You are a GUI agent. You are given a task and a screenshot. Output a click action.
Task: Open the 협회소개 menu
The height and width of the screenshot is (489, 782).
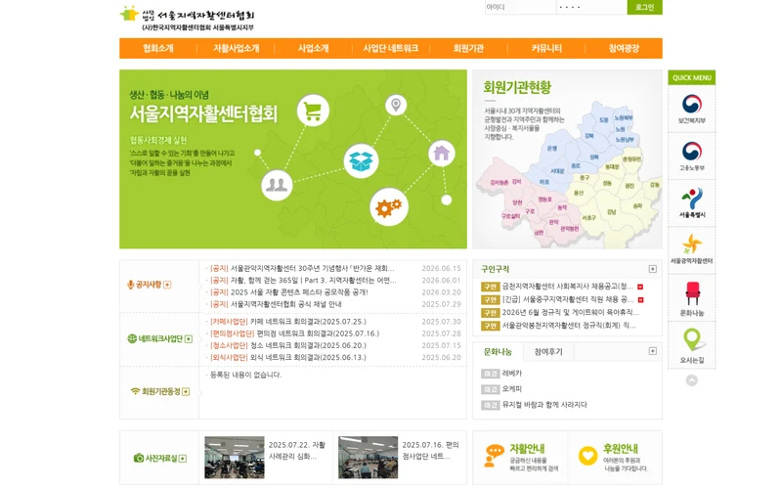tap(158, 48)
